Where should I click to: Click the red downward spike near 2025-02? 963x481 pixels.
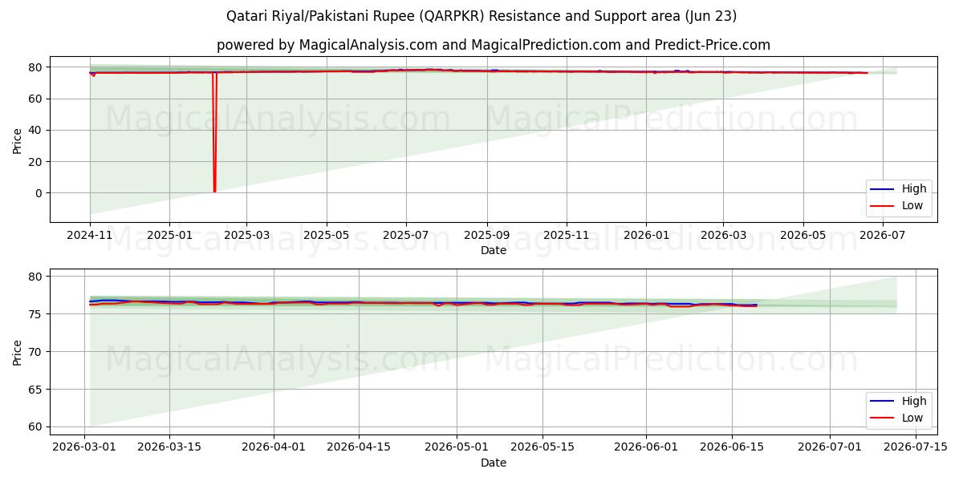pyautogui.click(x=214, y=132)
